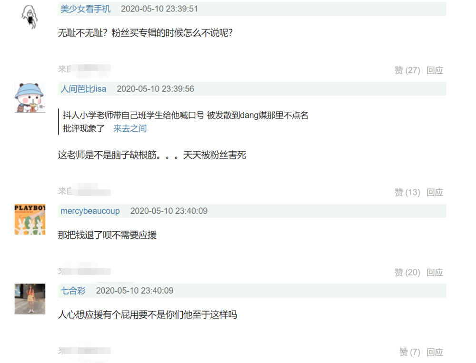The image size is (476, 363).
Task: Open 美少女看手机's avatar
Action: [30, 17]
